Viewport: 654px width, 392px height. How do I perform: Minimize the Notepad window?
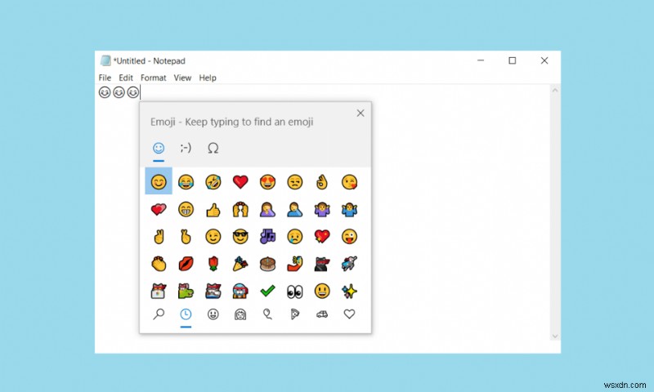pyautogui.click(x=481, y=60)
